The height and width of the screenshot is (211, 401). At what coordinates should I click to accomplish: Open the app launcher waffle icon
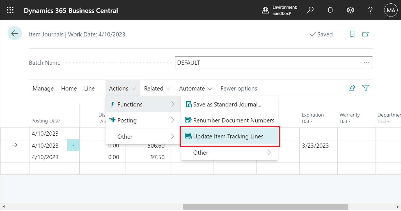[x=10, y=10]
